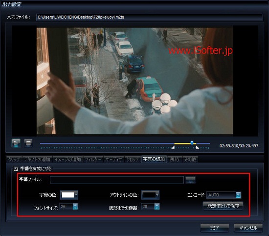
Task: Click the 完了 button
Action: (215, 228)
